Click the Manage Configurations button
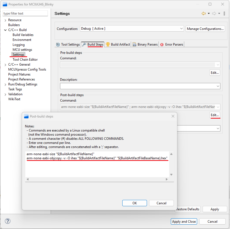 (x=205, y=29)
